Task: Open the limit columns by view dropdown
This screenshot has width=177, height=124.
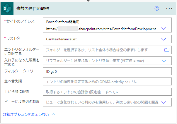Action: point(164,102)
